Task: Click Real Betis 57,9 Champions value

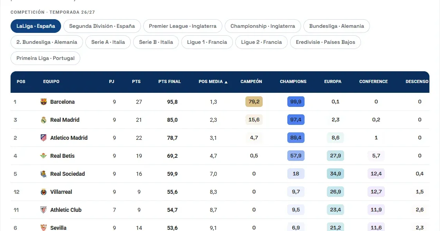Action: (x=296, y=155)
